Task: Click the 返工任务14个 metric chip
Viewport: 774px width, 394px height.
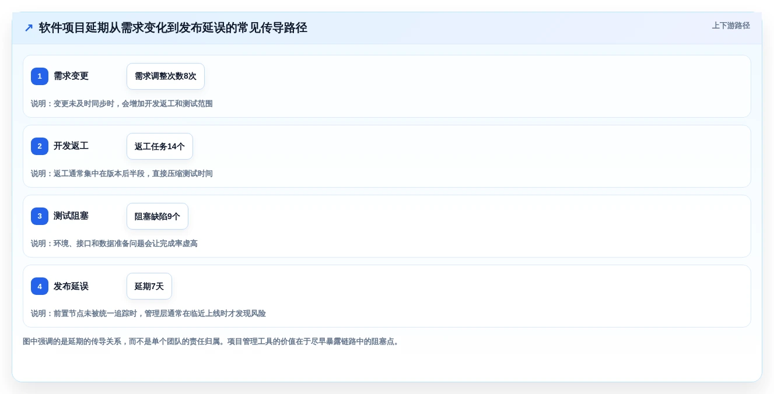Action: 160,146
